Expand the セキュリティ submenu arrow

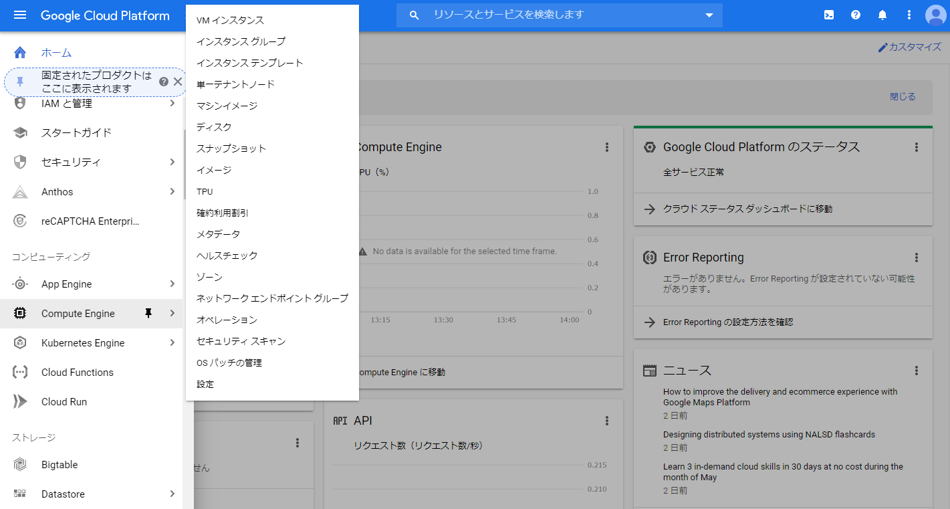172,162
